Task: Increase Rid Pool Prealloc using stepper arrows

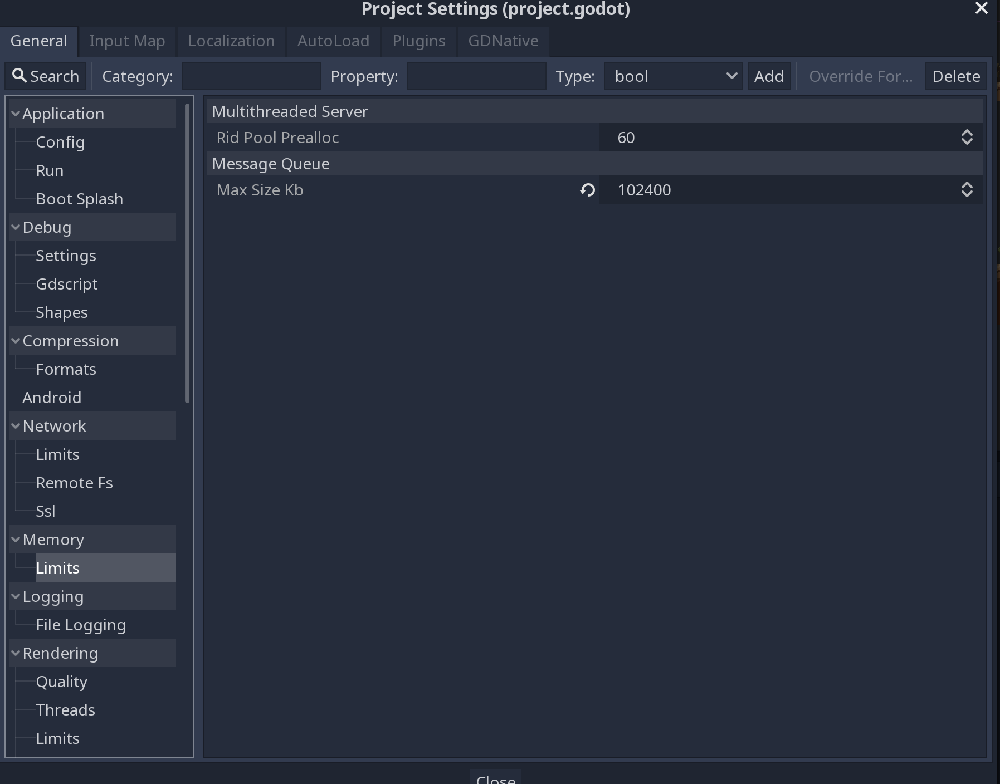Action: tap(966, 138)
